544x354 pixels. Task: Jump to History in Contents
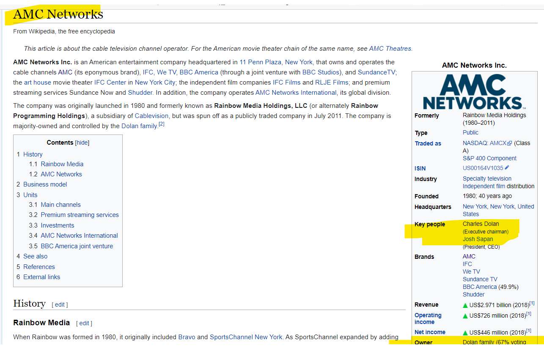30,154
